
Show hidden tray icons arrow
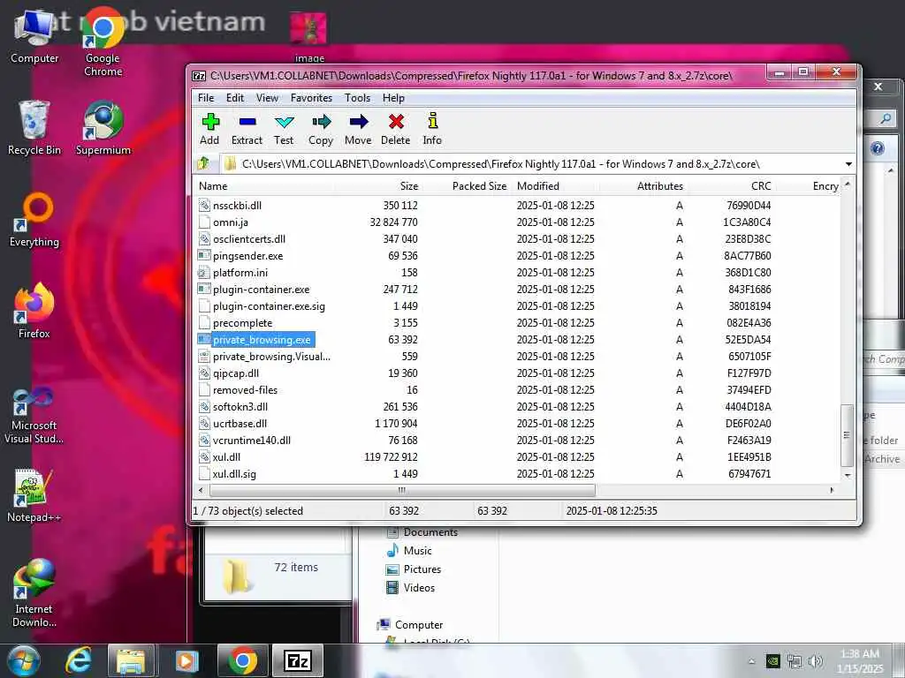751,661
